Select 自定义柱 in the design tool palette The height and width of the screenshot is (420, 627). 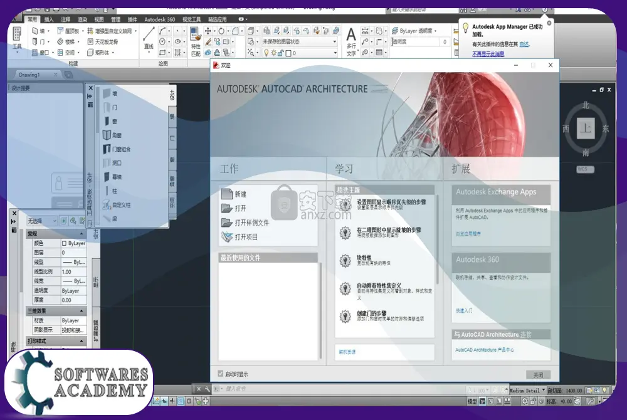coord(117,204)
